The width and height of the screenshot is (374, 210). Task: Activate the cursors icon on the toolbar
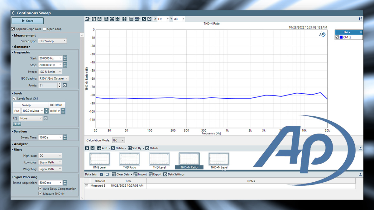(124, 19)
